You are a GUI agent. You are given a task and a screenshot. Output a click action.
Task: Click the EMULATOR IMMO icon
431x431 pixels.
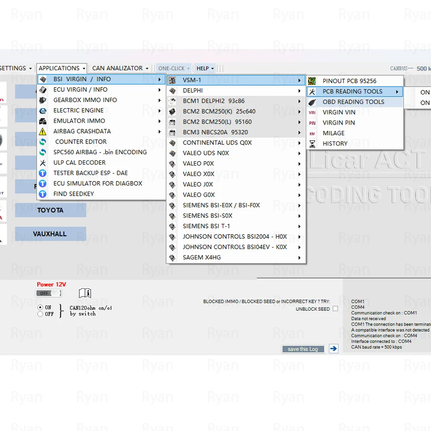click(x=43, y=121)
